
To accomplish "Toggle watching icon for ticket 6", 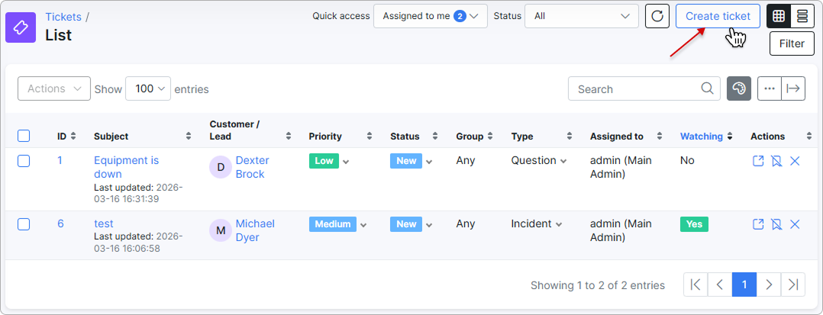I will pos(776,224).
